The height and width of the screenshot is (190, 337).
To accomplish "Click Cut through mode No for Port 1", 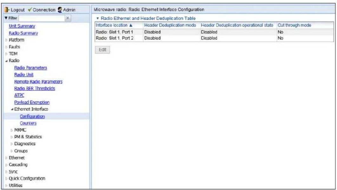I will coord(281,32).
